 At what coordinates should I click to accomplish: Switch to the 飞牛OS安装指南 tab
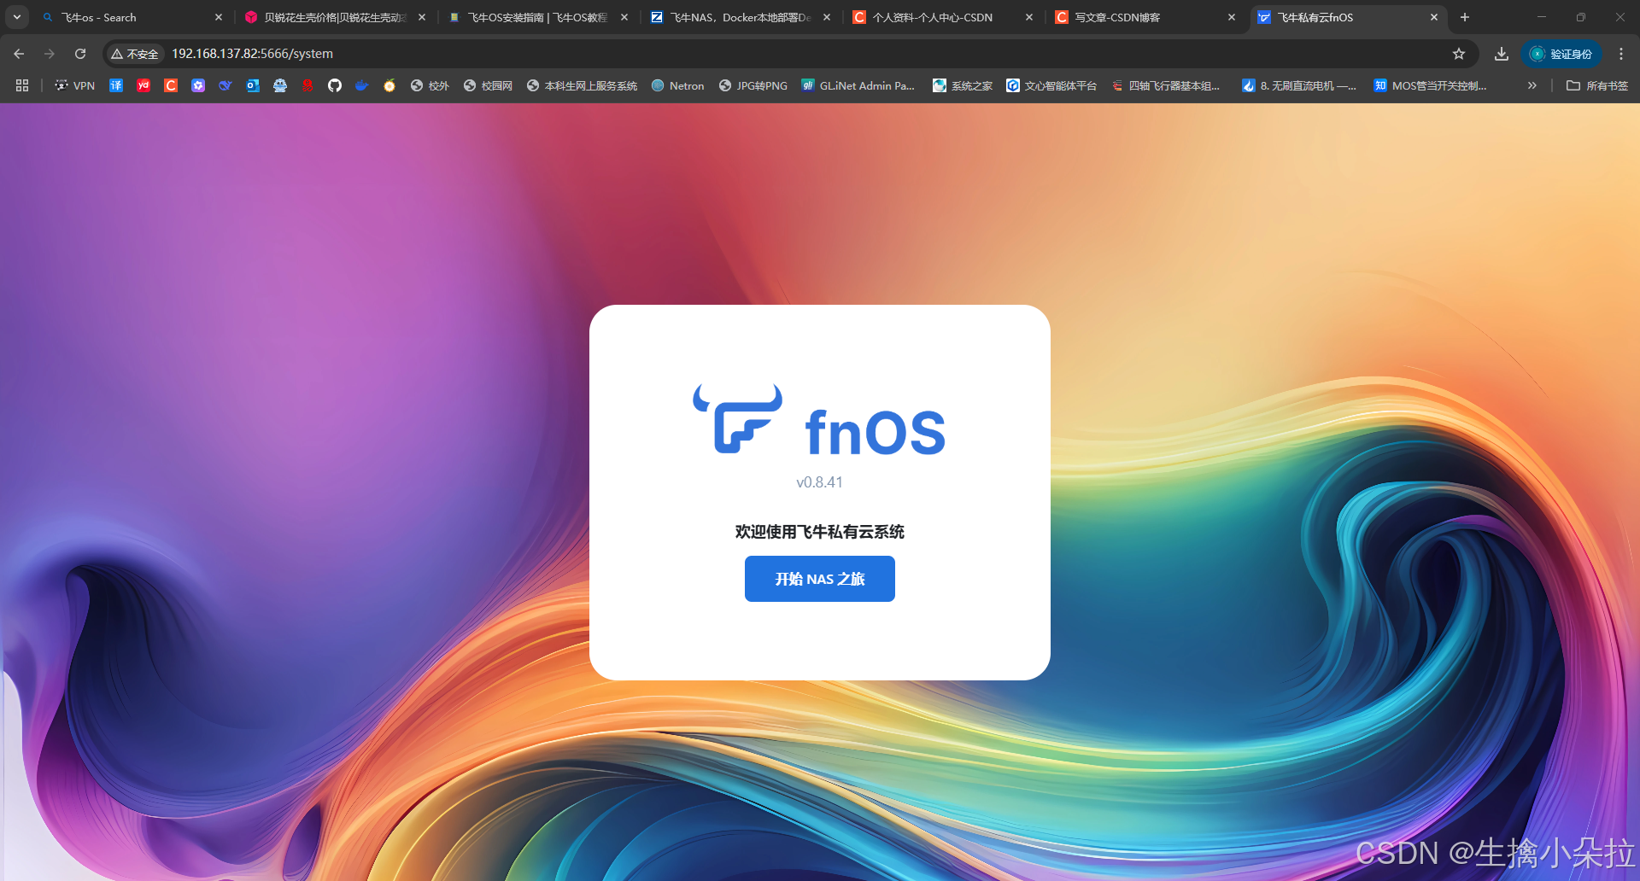(537, 17)
